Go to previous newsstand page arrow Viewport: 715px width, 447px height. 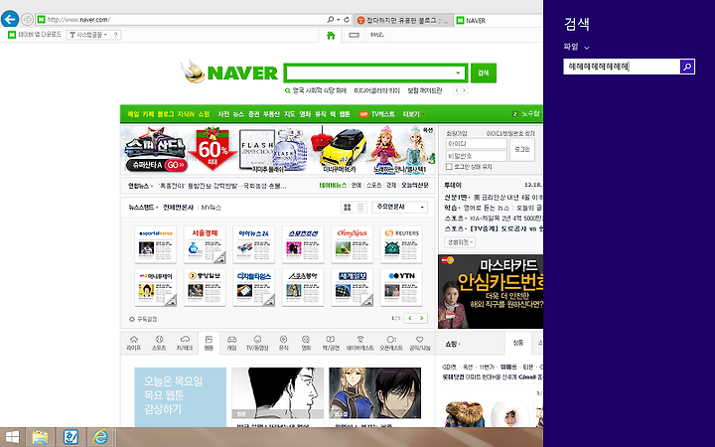click(x=409, y=318)
